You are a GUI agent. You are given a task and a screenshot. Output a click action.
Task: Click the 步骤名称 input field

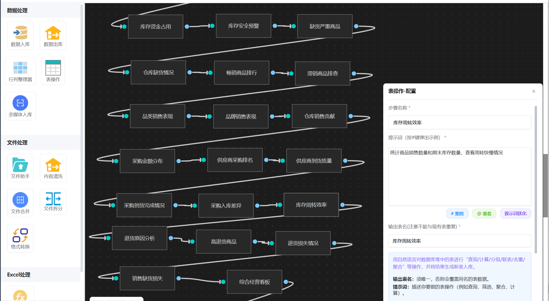(460, 122)
